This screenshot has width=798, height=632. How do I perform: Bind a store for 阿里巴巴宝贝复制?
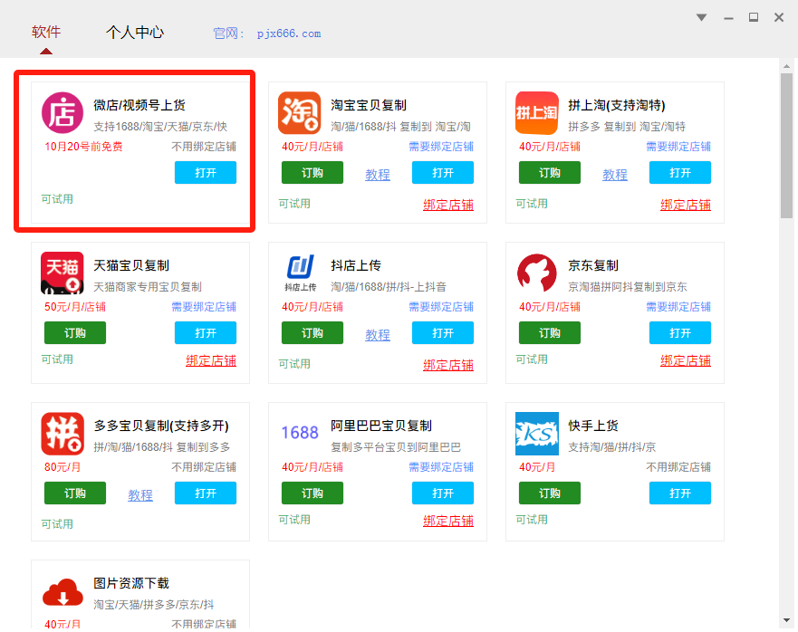point(448,521)
